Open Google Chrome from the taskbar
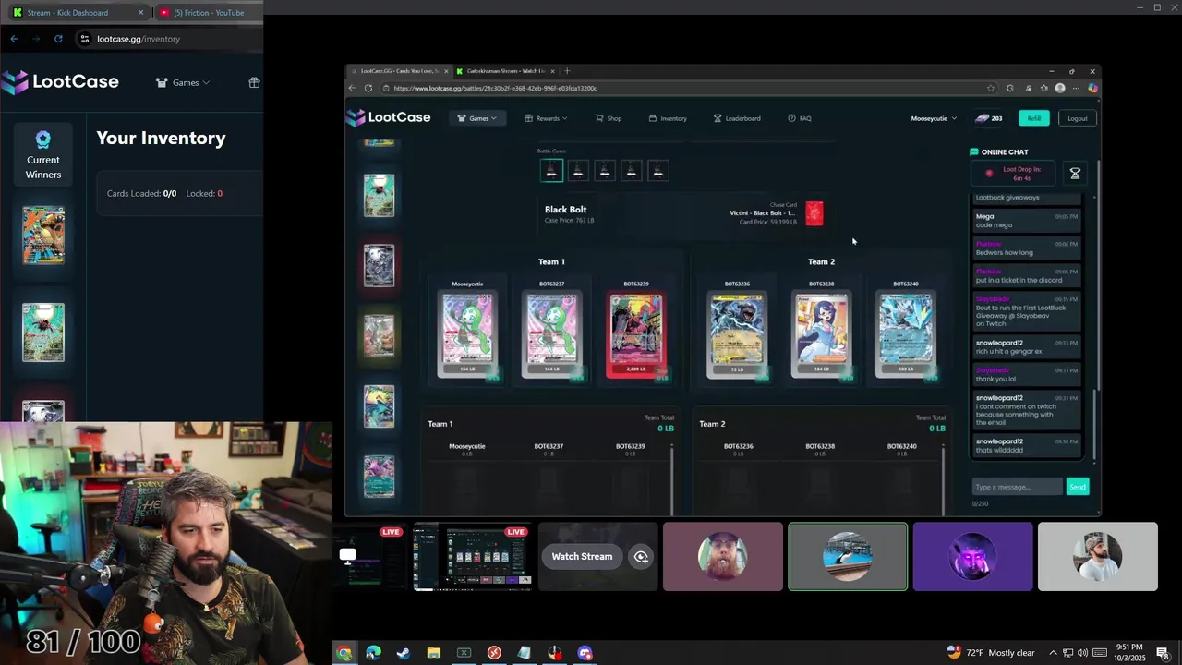The width and height of the screenshot is (1182, 665). [344, 653]
